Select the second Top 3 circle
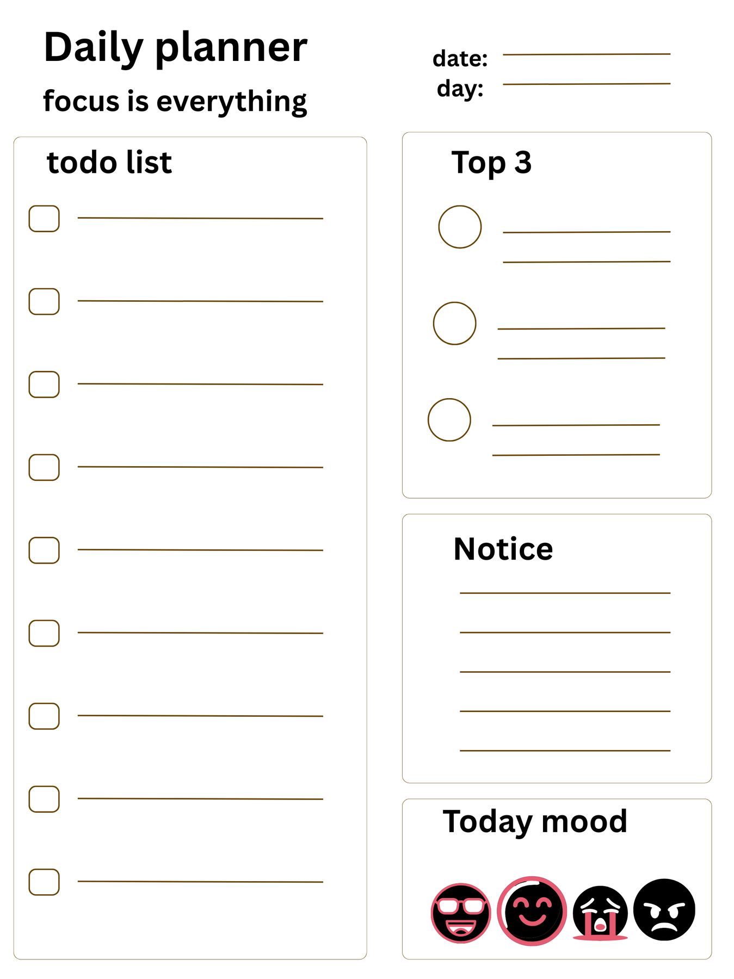 pyautogui.click(x=454, y=324)
